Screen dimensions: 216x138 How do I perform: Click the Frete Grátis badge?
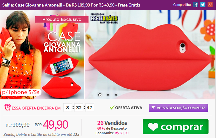tap(104, 18)
